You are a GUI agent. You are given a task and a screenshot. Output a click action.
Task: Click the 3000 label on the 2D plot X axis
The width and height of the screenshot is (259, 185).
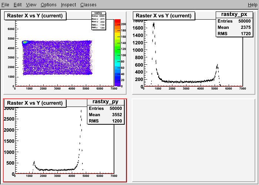click(57, 88)
